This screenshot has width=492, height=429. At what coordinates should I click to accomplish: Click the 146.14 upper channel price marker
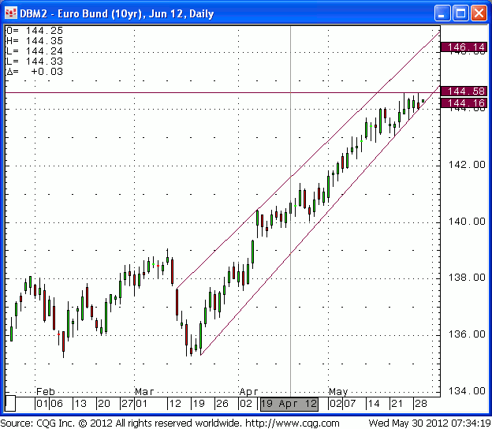pos(465,47)
